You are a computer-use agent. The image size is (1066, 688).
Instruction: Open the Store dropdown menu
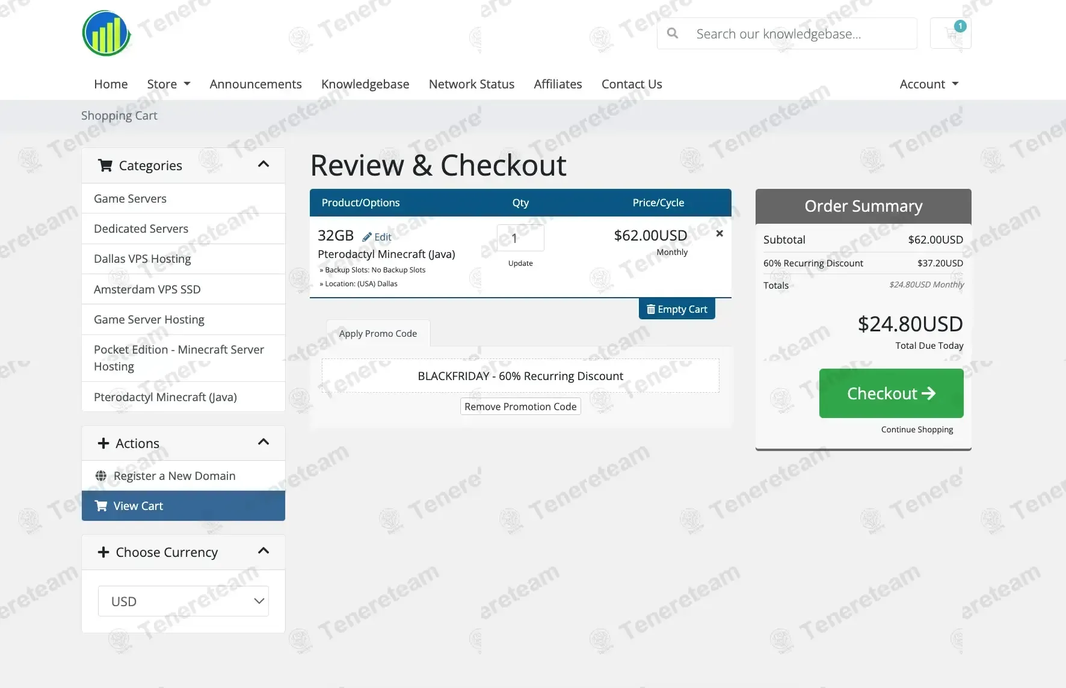tap(168, 84)
